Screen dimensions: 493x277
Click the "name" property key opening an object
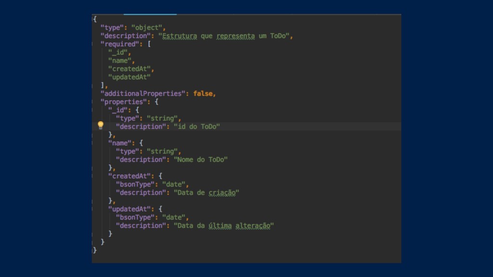(120, 143)
